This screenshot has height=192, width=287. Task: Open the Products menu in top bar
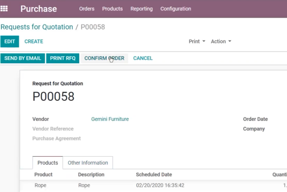(x=112, y=9)
